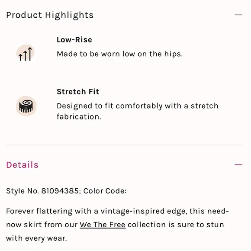Click the word 'fabrication.'
This screenshot has height=251, width=251.
coord(79,117)
